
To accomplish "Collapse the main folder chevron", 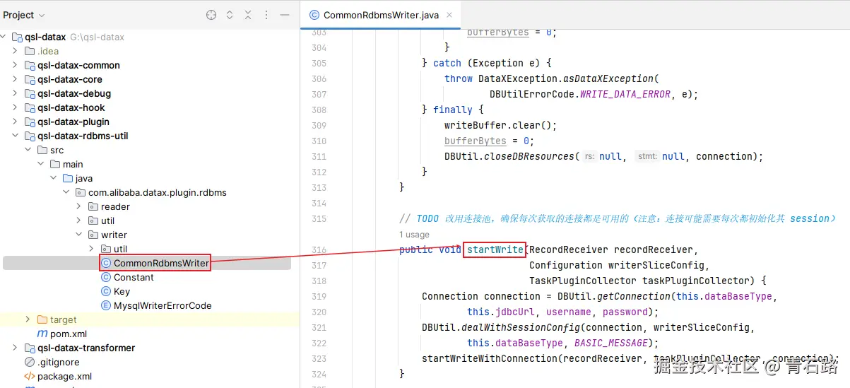I will point(41,164).
